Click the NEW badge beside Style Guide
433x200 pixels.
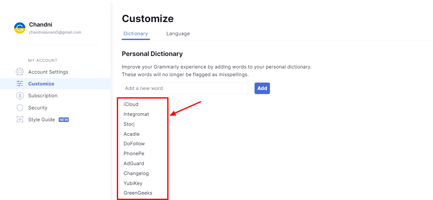point(64,120)
